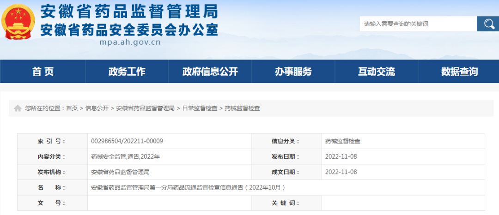
Task: Click the magnifier search button
Action: 487,24
